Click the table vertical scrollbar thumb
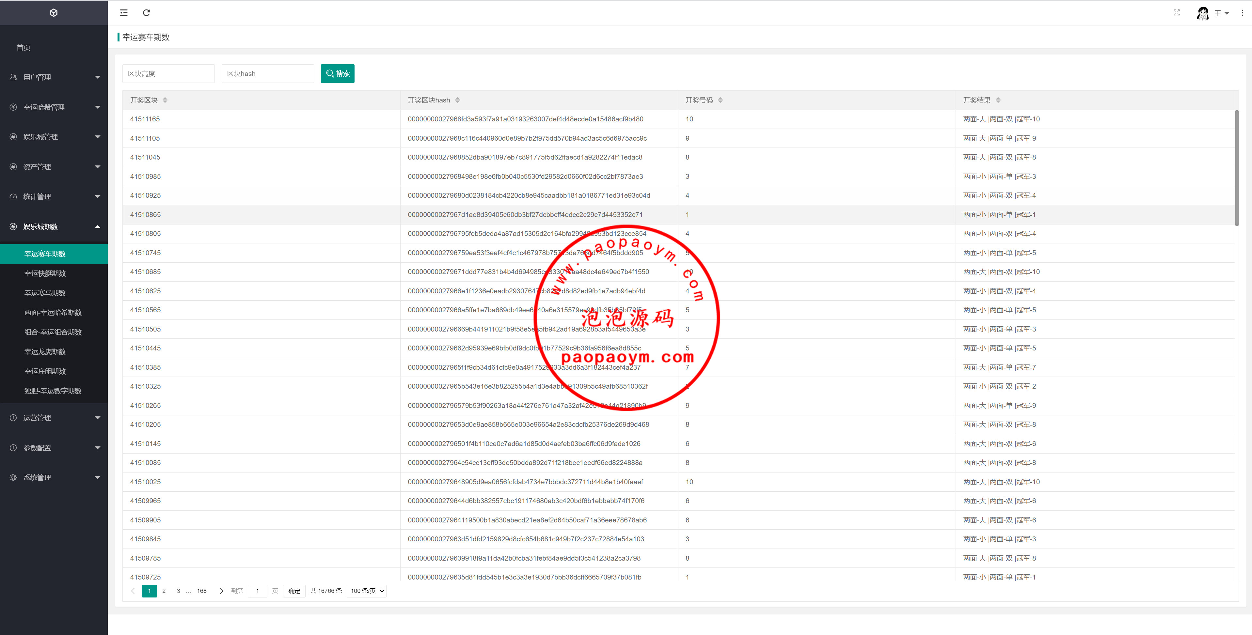This screenshot has height=635, width=1252. click(x=1236, y=168)
